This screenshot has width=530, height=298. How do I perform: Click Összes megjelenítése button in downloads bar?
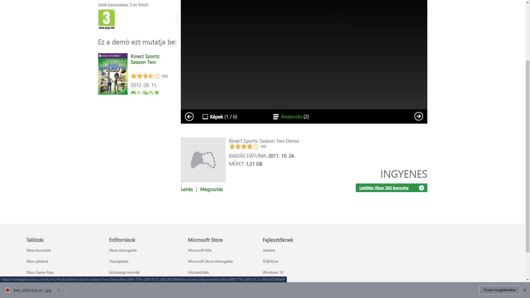500,290
